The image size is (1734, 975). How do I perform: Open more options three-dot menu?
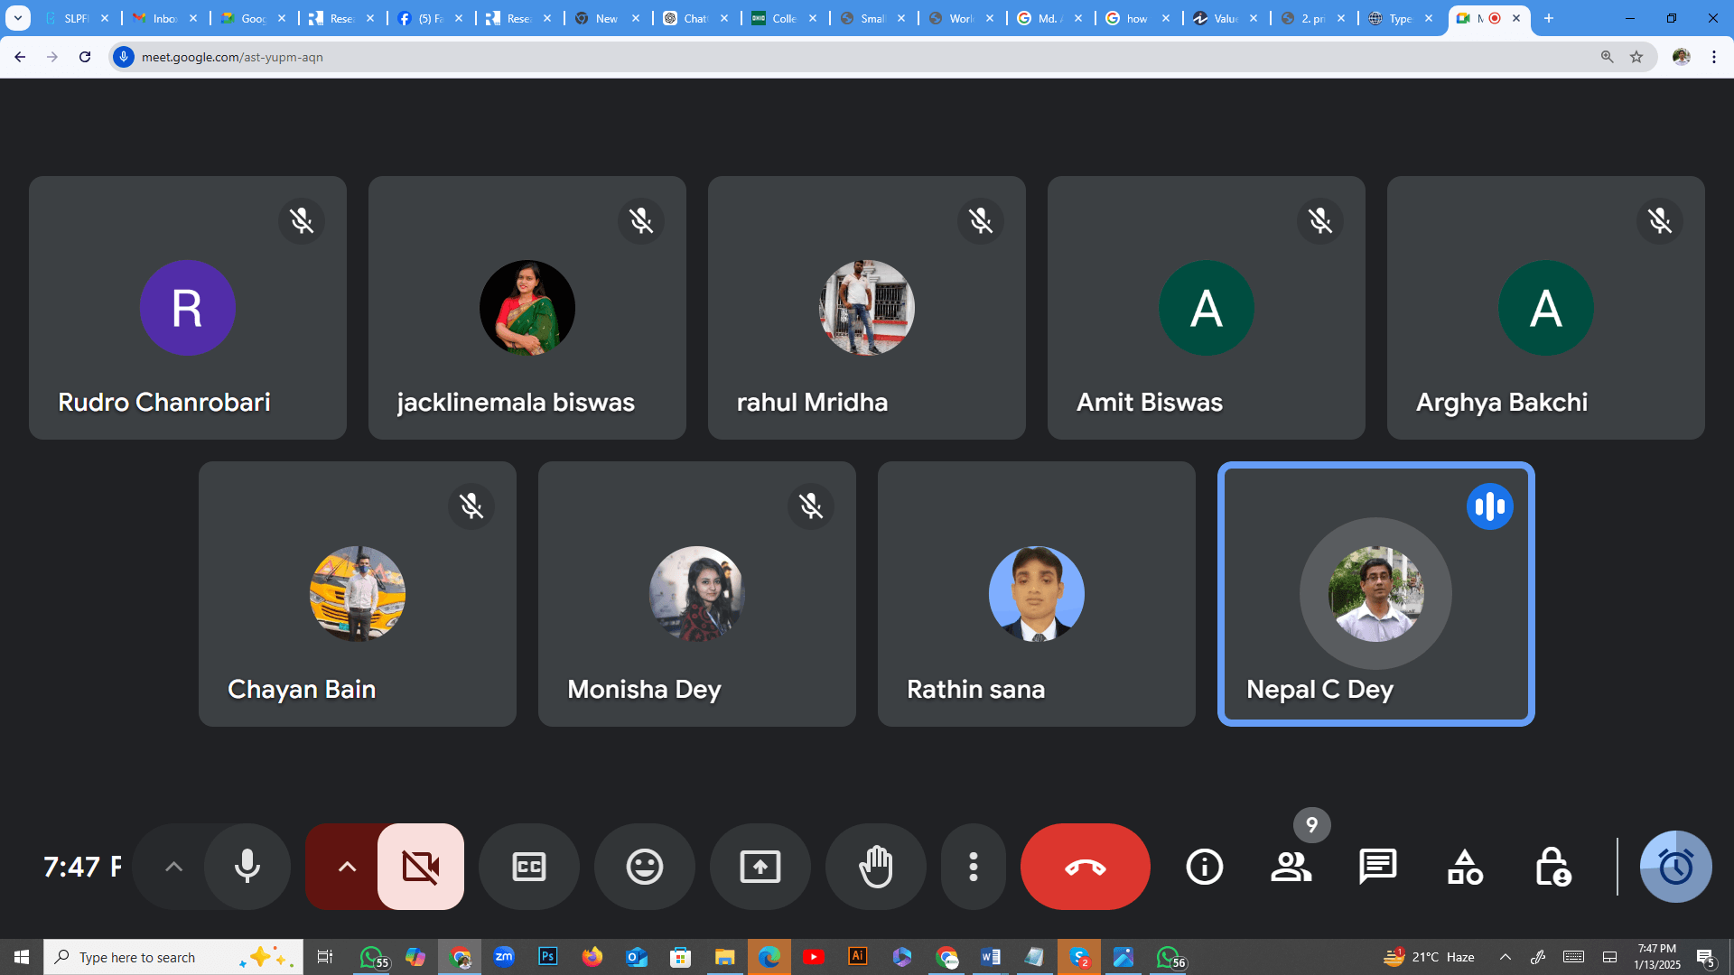973,867
